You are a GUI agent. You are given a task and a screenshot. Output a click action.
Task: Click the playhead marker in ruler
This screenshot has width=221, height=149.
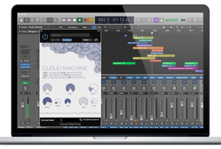[x=152, y=33]
